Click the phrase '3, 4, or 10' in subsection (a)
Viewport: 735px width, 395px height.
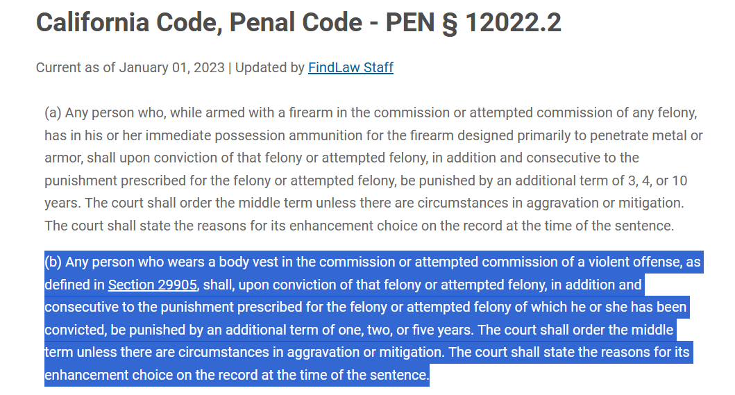[658, 180]
